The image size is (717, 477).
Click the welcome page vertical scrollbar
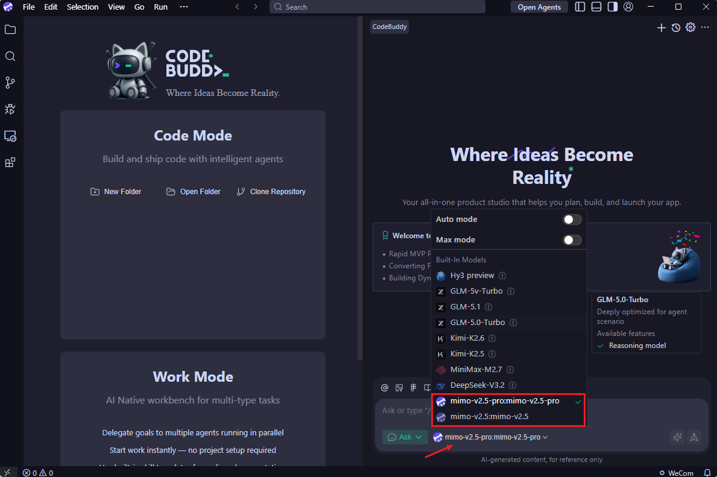point(360,189)
